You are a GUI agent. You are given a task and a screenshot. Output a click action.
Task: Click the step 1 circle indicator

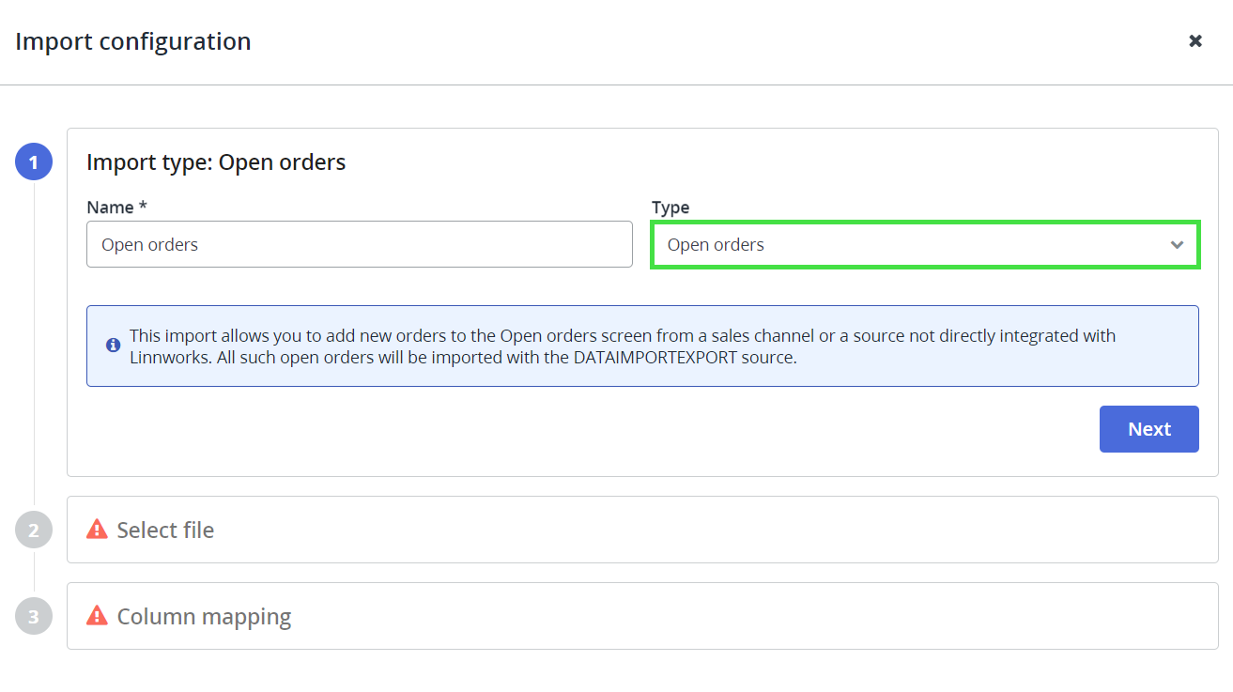click(x=34, y=162)
